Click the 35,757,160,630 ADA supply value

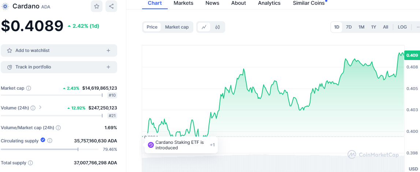tap(95, 141)
